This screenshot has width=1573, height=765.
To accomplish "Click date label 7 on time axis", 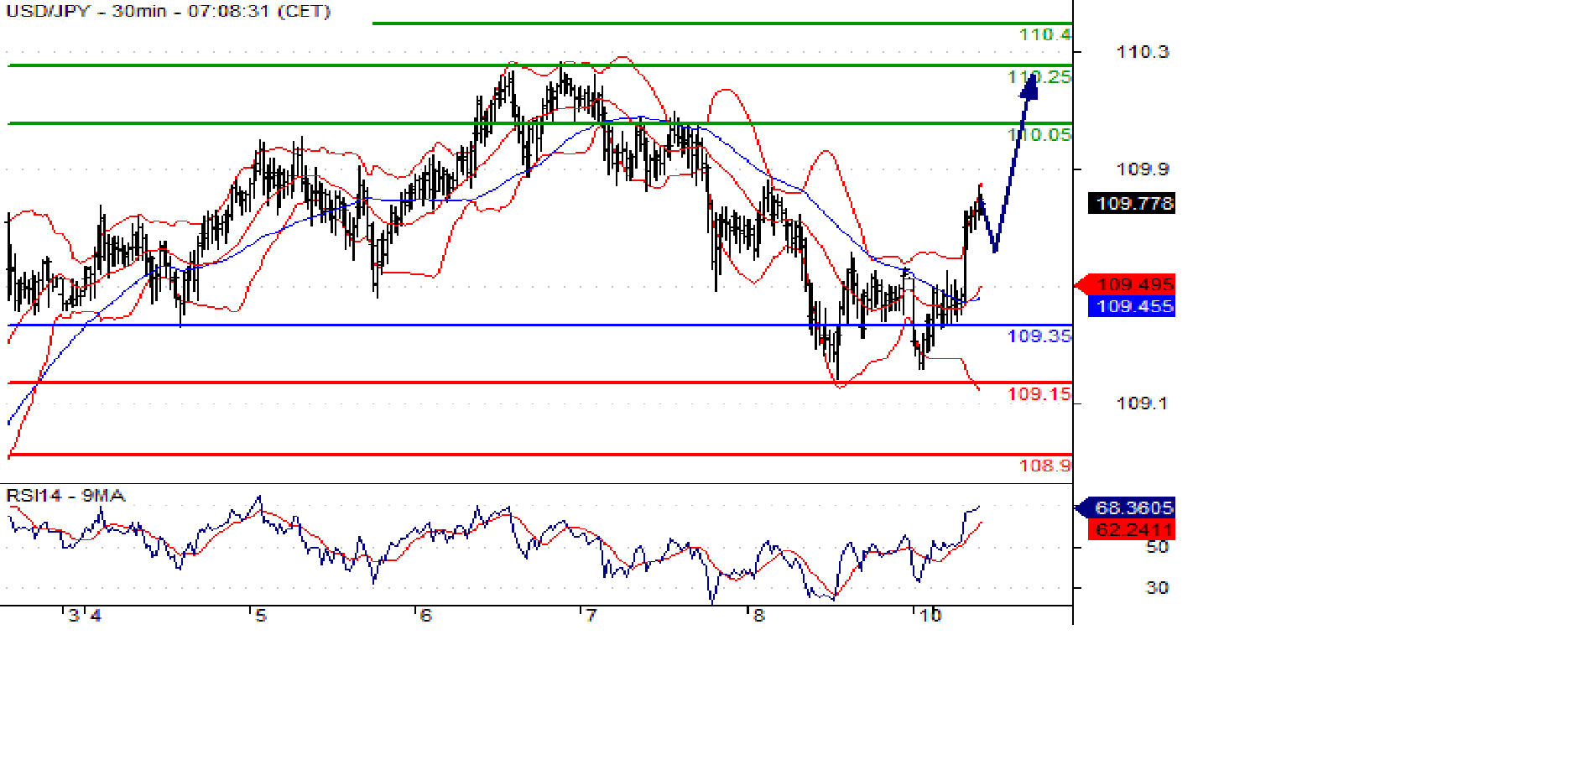I will [591, 616].
